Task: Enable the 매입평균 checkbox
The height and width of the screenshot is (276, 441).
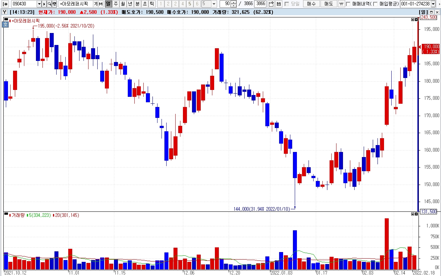Action: point(375,4)
